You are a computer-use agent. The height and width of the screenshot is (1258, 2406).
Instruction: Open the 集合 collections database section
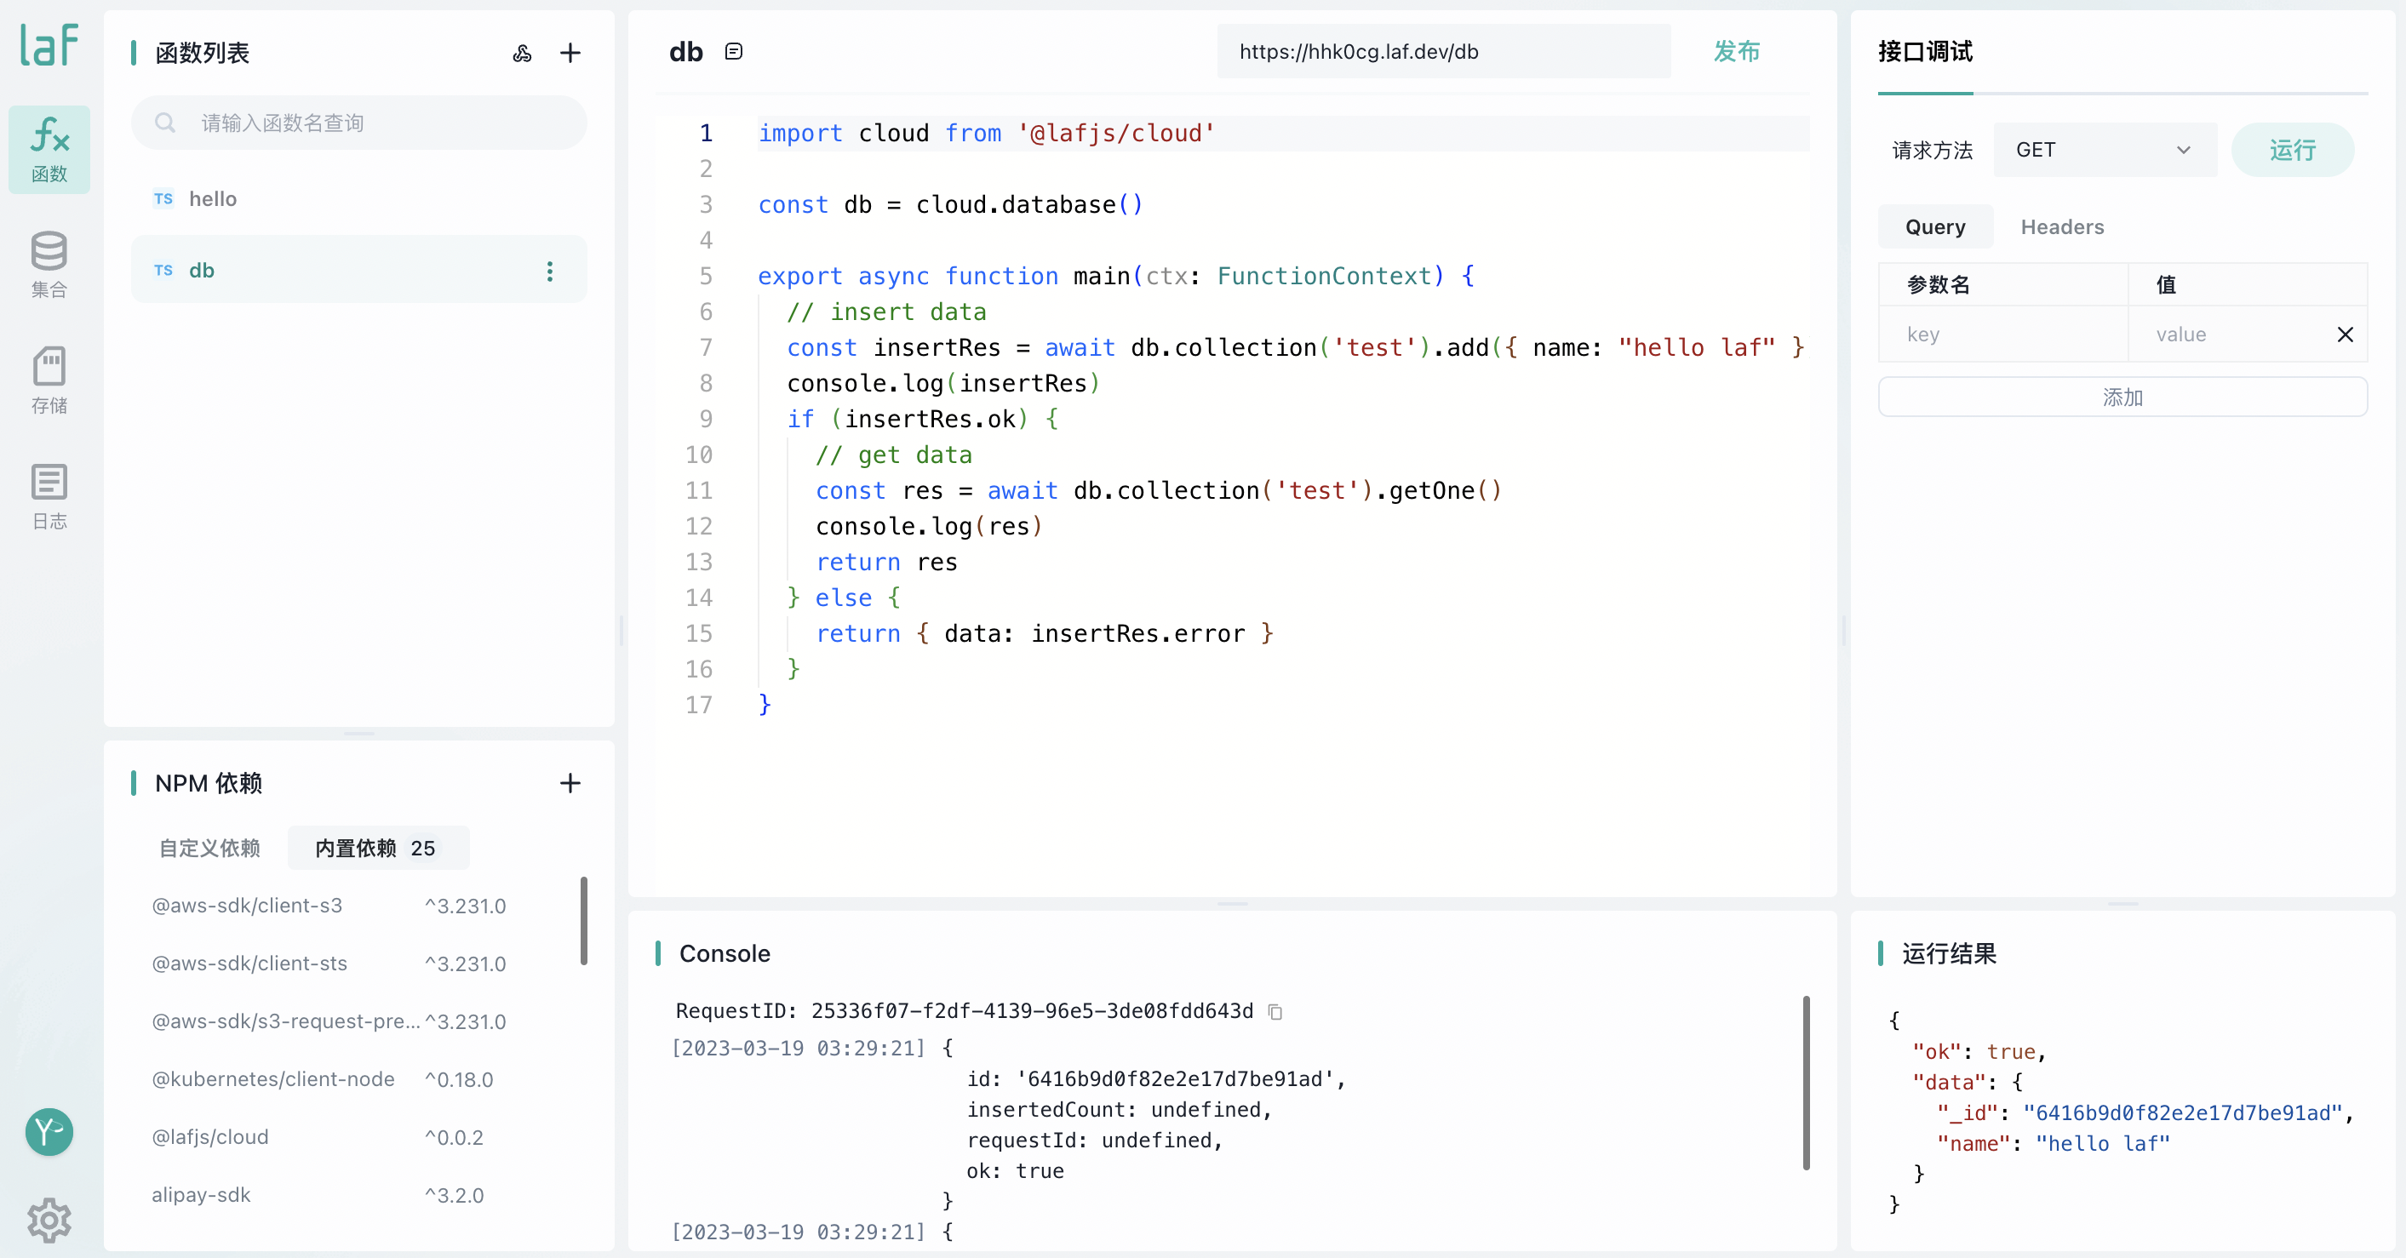point(49,265)
